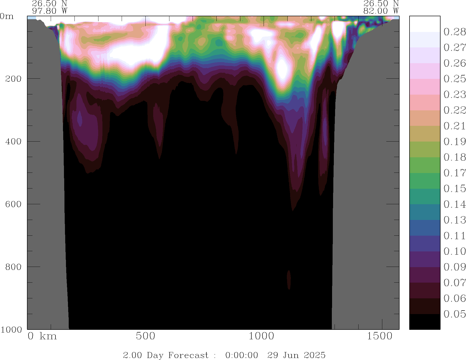Pick the tan swatch between 0.19 and 0.21
Viewport: 466px width, 360px height.
click(425, 134)
